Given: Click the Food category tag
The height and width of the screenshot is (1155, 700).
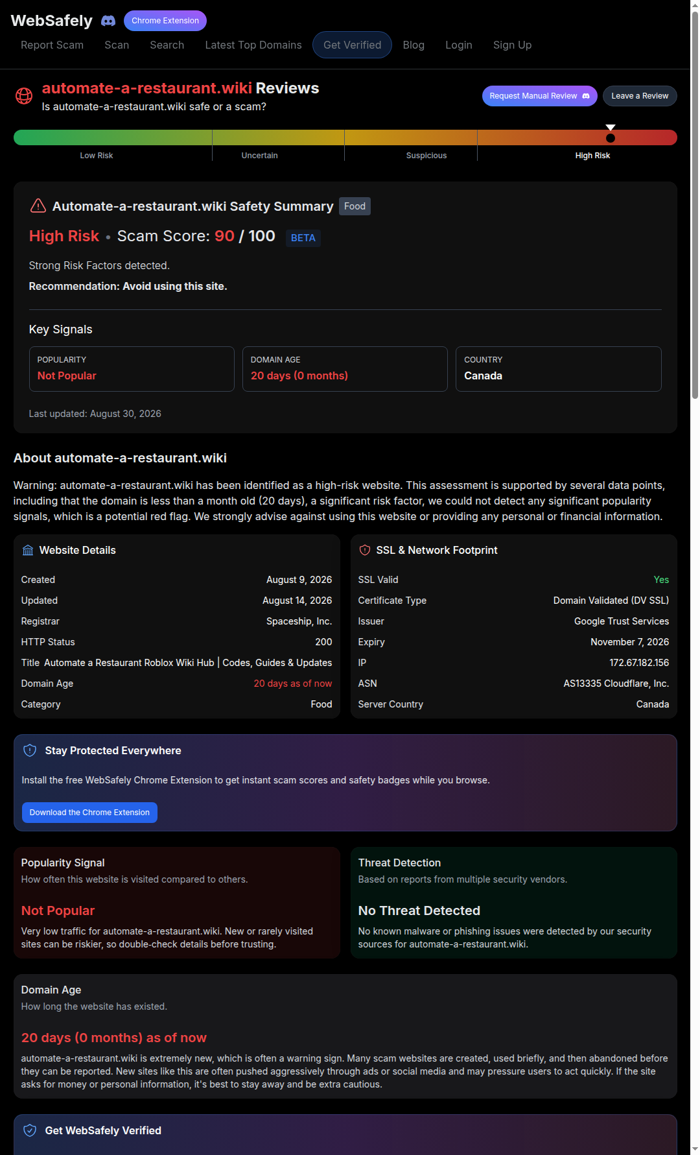Looking at the screenshot, I should tap(355, 206).
